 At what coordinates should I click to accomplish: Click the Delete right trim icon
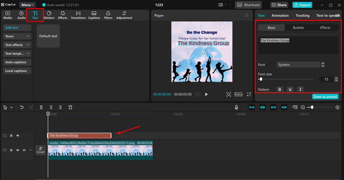[x=60, y=107]
